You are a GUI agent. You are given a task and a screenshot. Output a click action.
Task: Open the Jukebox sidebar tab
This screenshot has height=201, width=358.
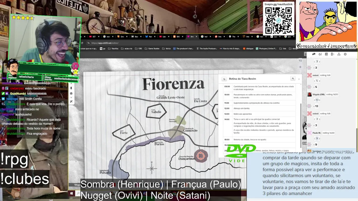[333, 54]
